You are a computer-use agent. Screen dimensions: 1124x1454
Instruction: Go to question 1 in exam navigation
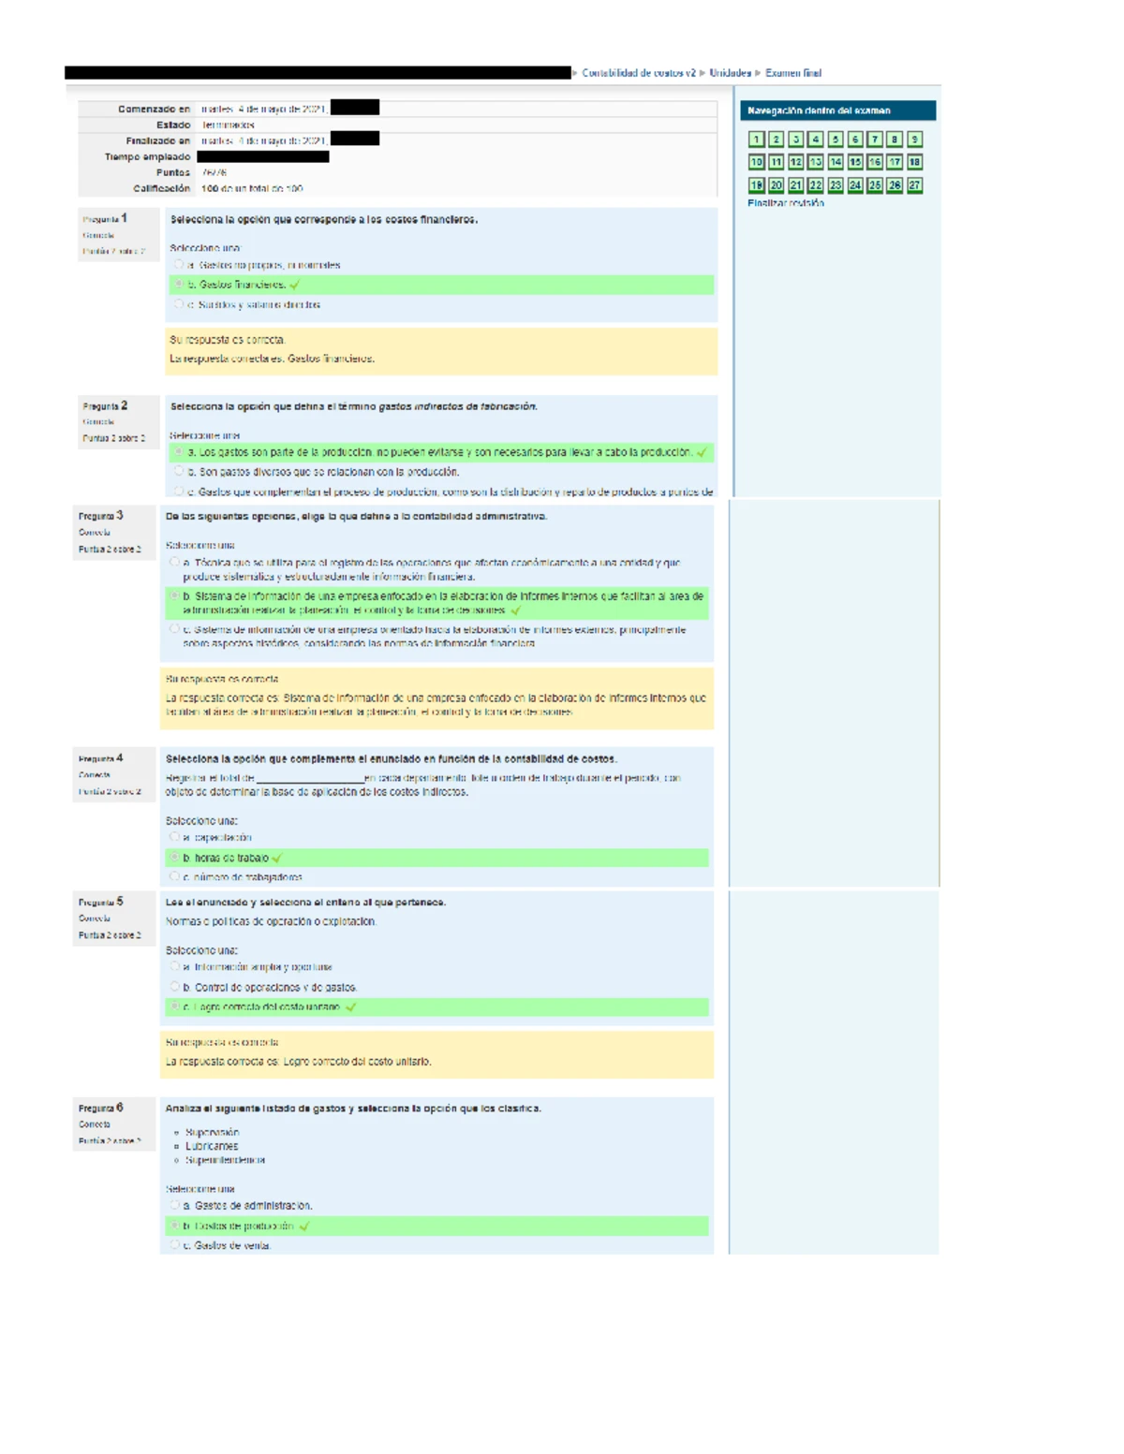pos(756,140)
